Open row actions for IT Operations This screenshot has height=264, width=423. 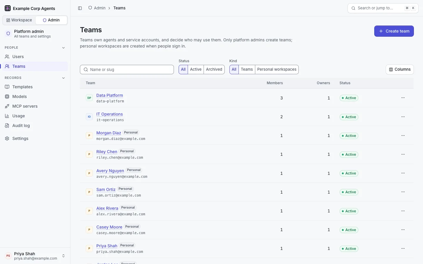pos(403,117)
